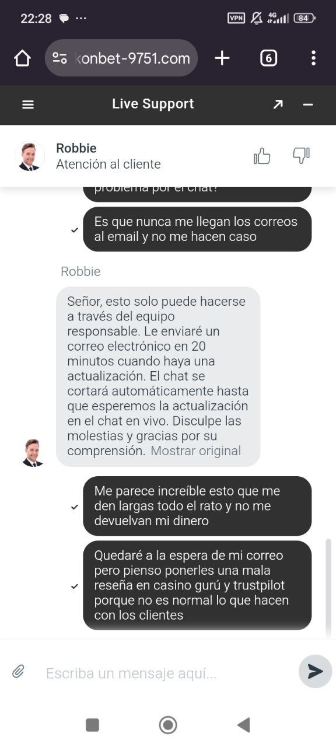Click Mostrar original link in Robbie's message
The height and width of the screenshot is (747, 336).
[x=195, y=451]
